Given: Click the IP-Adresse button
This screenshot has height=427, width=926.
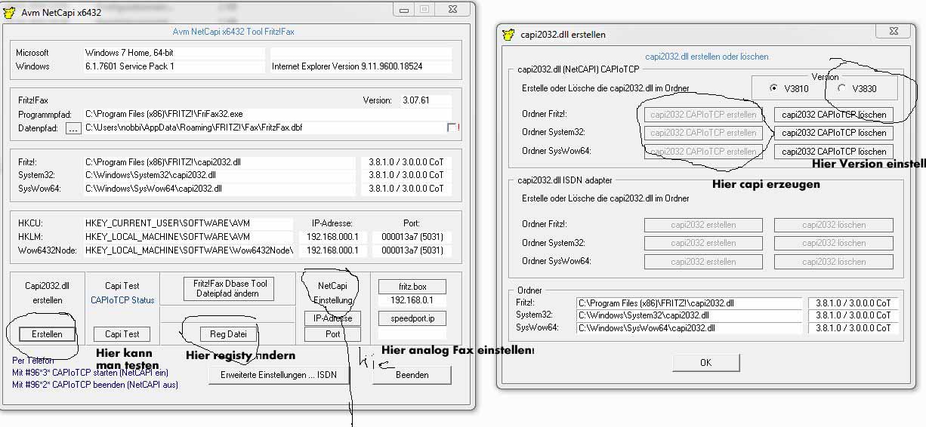Looking at the screenshot, I should pos(332,318).
